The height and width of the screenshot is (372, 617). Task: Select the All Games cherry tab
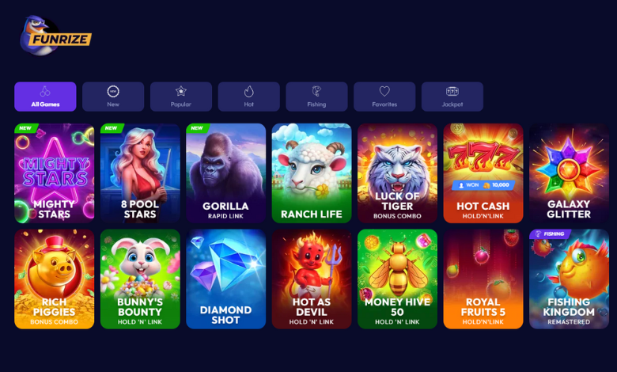coord(45,97)
